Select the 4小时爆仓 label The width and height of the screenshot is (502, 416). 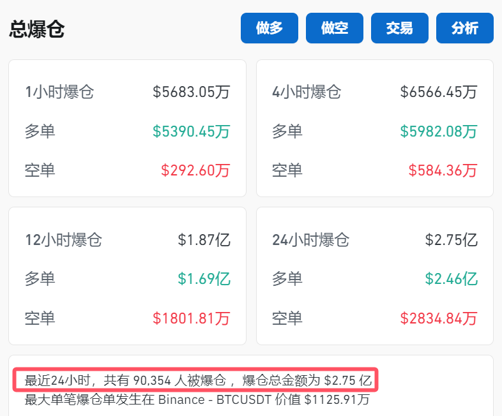[x=307, y=92]
